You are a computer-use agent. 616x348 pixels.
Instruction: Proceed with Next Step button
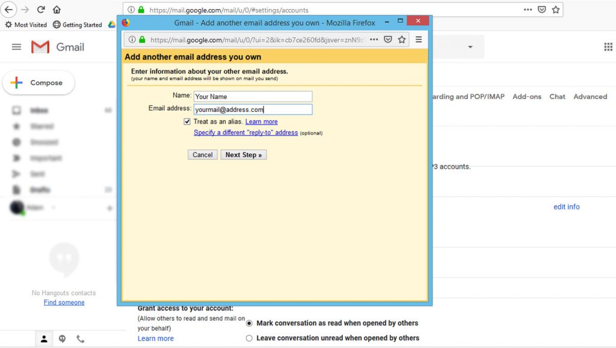pos(244,155)
